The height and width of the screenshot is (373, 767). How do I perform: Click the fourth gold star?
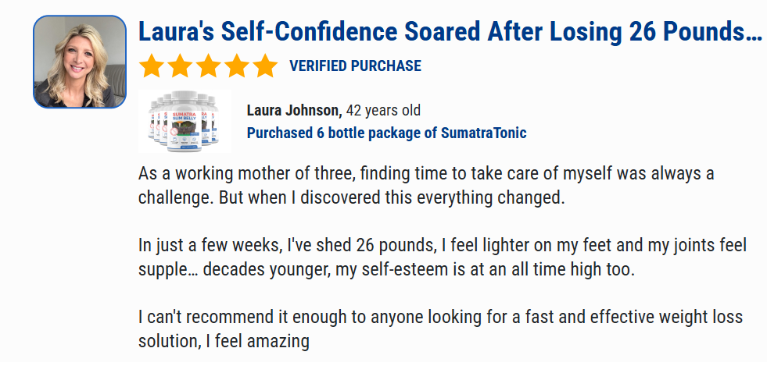pos(237,66)
